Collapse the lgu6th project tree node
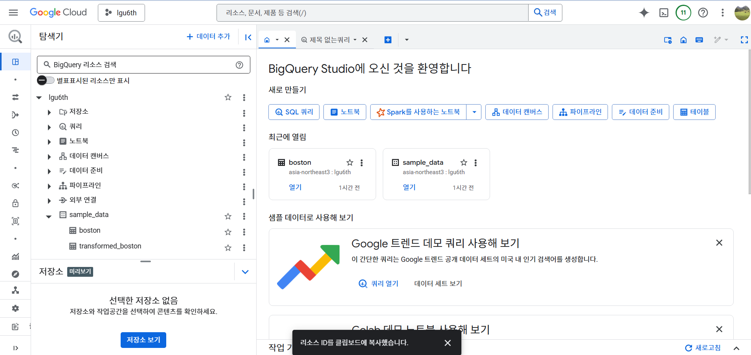The height and width of the screenshot is (355, 751). [x=39, y=97]
